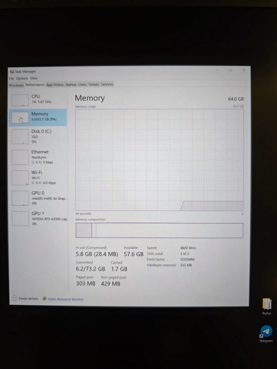
Task: Click the In use 5.8 GB value
Action: pos(97,254)
